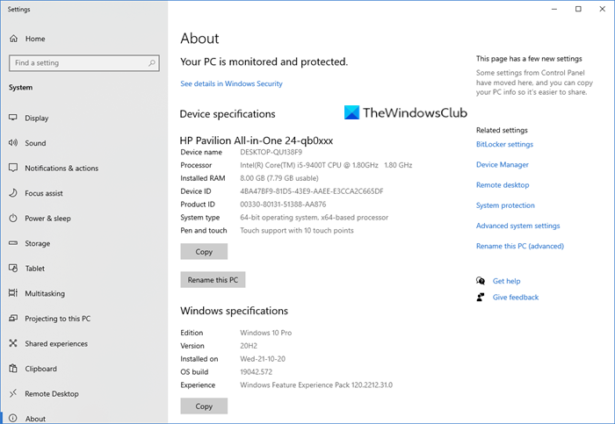Select System type value text
The image size is (615, 424).
pyautogui.click(x=314, y=218)
